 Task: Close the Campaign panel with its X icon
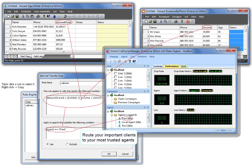click(148, 91)
